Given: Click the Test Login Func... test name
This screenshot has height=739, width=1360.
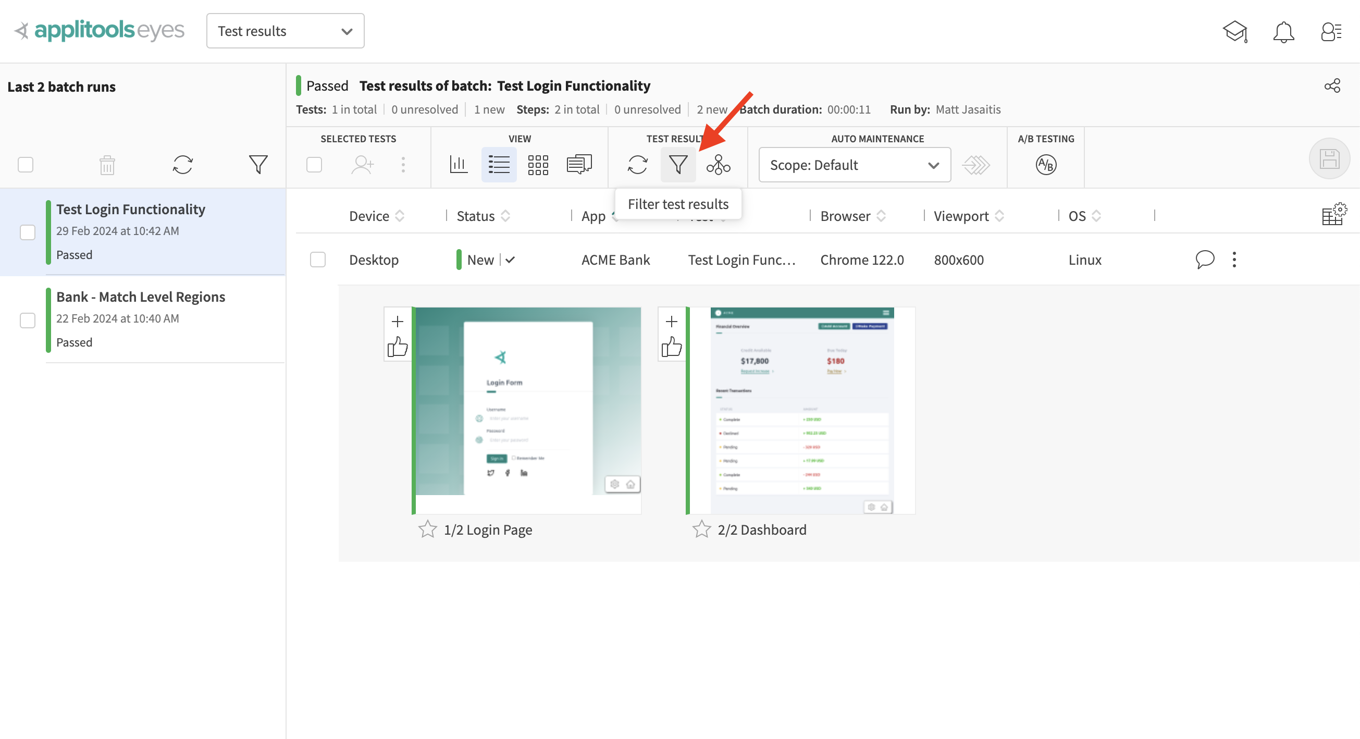Looking at the screenshot, I should (741, 260).
